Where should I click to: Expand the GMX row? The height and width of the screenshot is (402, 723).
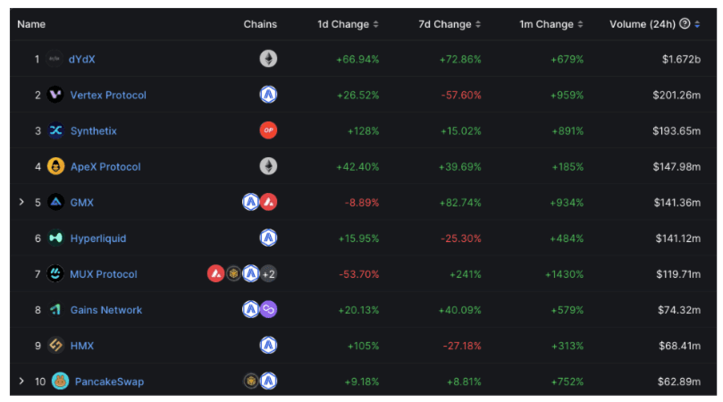pos(21,202)
